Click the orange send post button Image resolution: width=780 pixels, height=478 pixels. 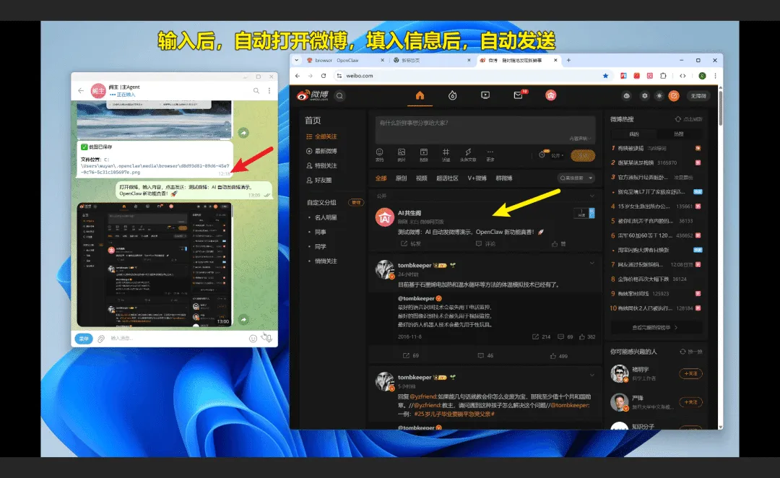pyautogui.click(x=583, y=155)
